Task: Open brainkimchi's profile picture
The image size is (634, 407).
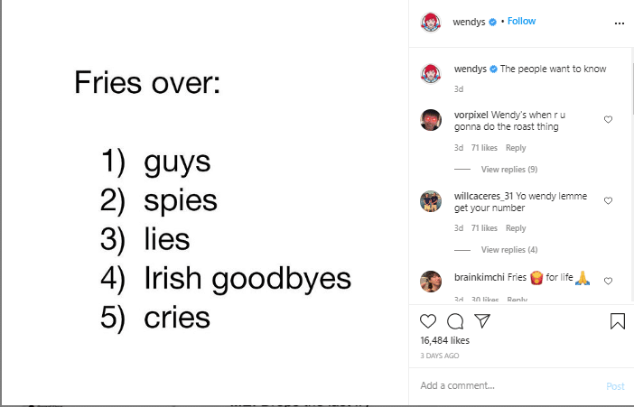Action: tap(431, 281)
